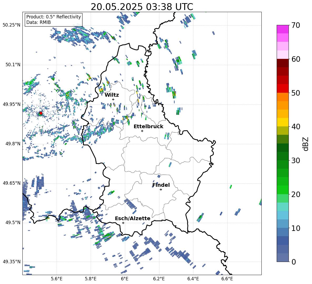Click the blue 10 dBZ color band
The height and width of the screenshot is (284, 312).
282,232
